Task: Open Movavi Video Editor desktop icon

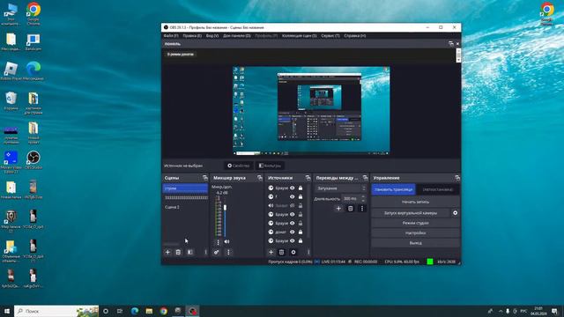Action: click(x=11, y=162)
